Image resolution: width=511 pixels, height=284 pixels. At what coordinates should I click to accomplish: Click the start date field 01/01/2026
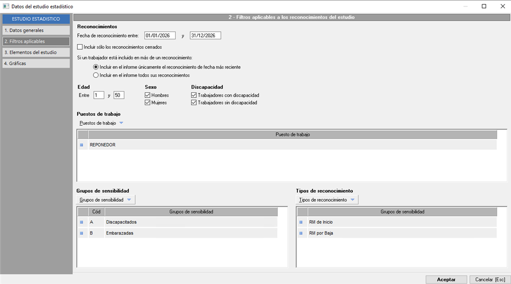click(160, 36)
